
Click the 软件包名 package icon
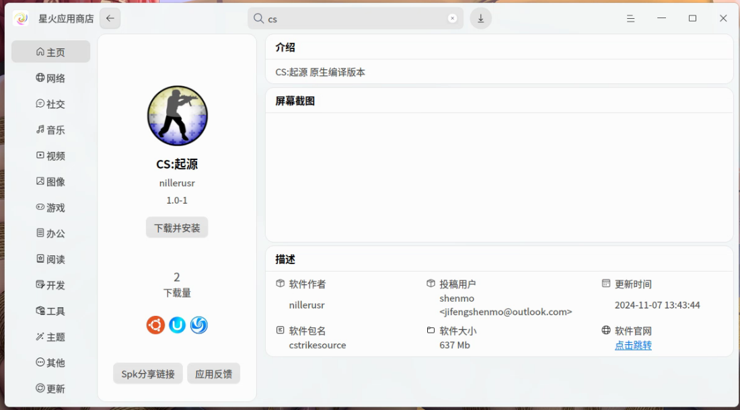(x=281, y=330)
